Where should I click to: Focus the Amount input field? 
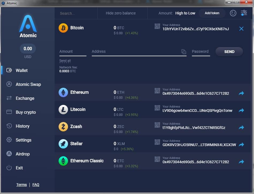[x=73, y=52]
